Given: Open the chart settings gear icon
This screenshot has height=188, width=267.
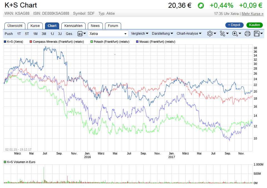Looking at the screenshot, I should point(210,34).
